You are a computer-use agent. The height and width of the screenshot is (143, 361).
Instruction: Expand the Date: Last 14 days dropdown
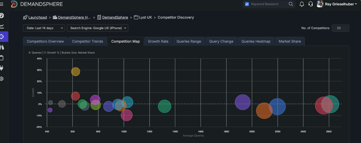point(44,28)
